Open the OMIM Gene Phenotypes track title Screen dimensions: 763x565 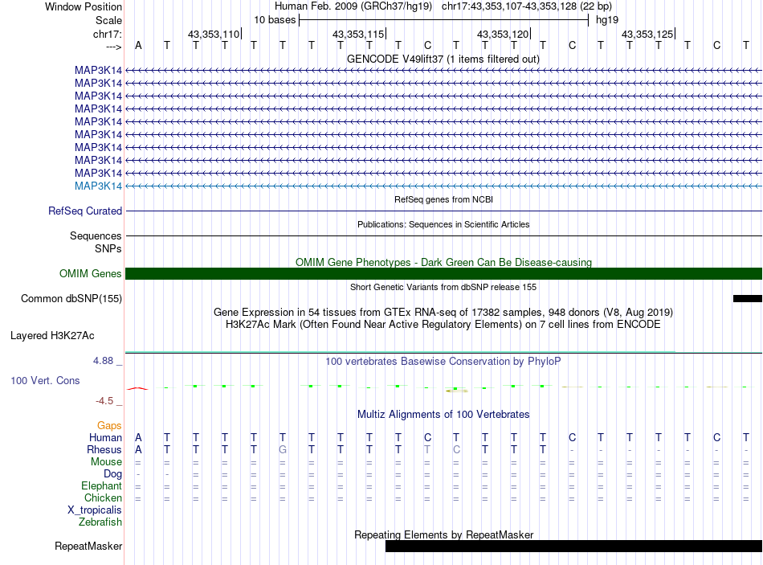tap(443, 262)
